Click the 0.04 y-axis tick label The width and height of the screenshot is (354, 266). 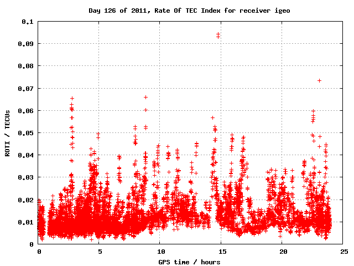[26, 155]
